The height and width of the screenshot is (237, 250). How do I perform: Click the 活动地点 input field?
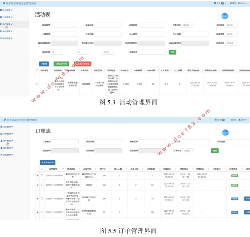(x=152, y=52)
